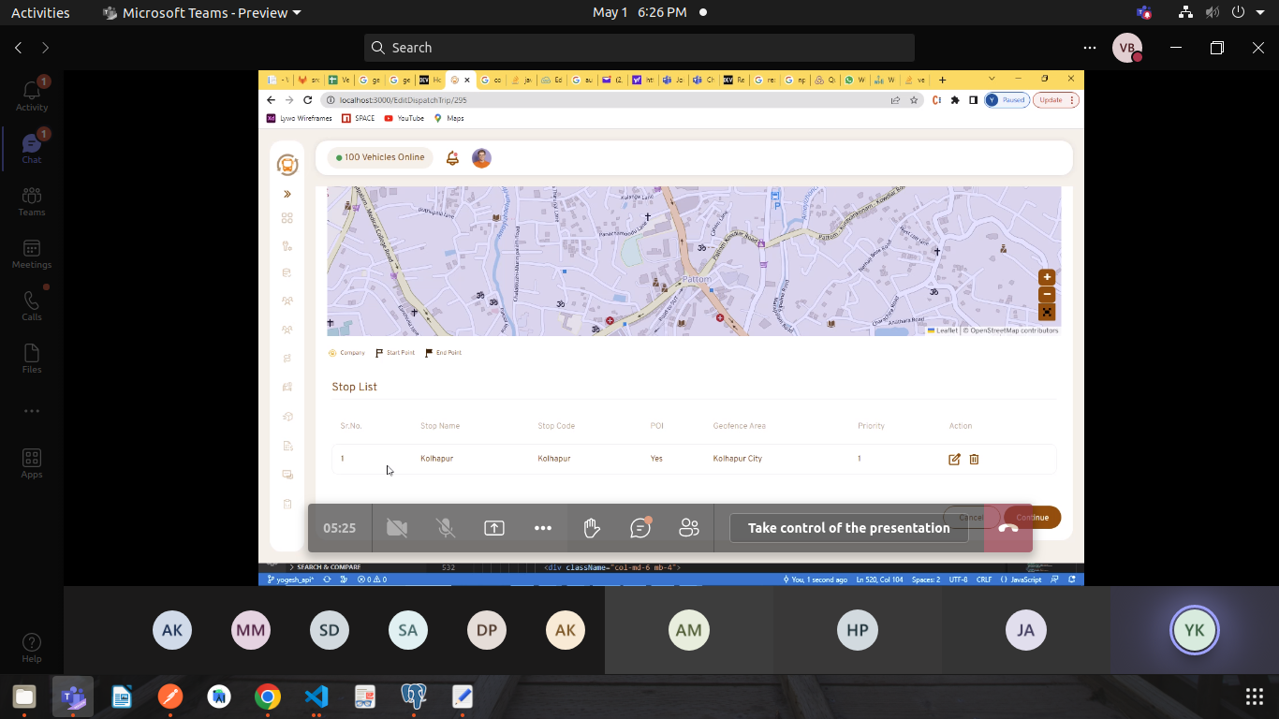Open Settings and more ellipsis menu

click(1089, 48)
